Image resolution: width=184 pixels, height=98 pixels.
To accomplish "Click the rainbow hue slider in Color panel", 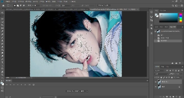I will point(181,18).
